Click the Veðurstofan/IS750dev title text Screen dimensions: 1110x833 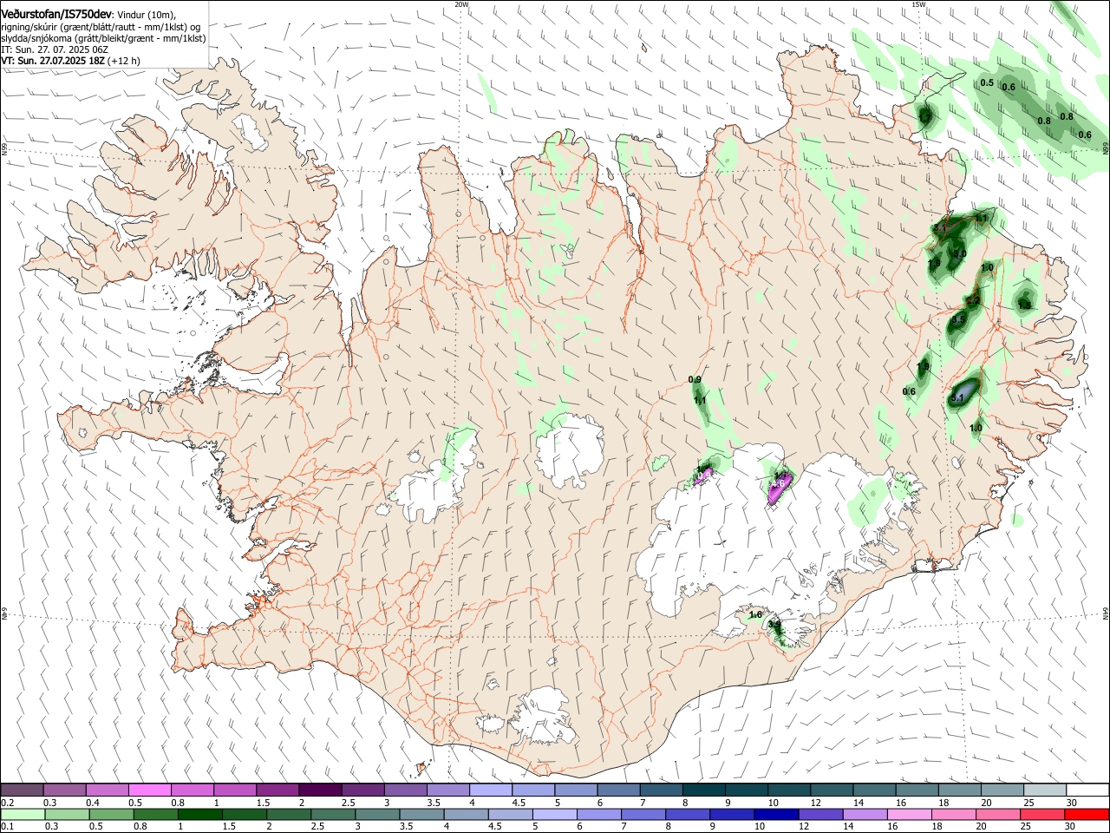click(56, 14)
